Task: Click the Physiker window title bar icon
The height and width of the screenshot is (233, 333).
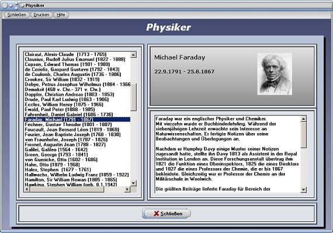Action: coord(22,6)
